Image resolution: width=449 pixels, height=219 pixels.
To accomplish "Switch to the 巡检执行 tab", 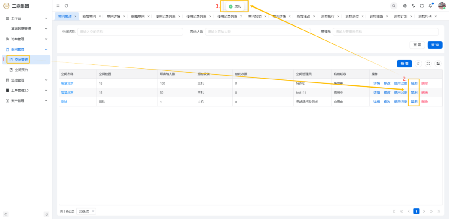I will 328,16.
